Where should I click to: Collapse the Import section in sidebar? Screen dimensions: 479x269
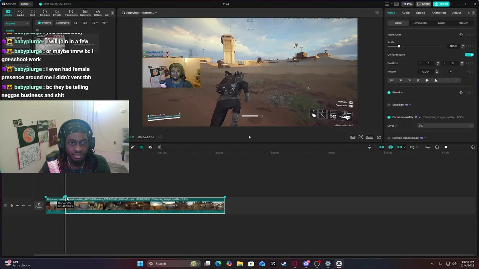coord(27,24)
